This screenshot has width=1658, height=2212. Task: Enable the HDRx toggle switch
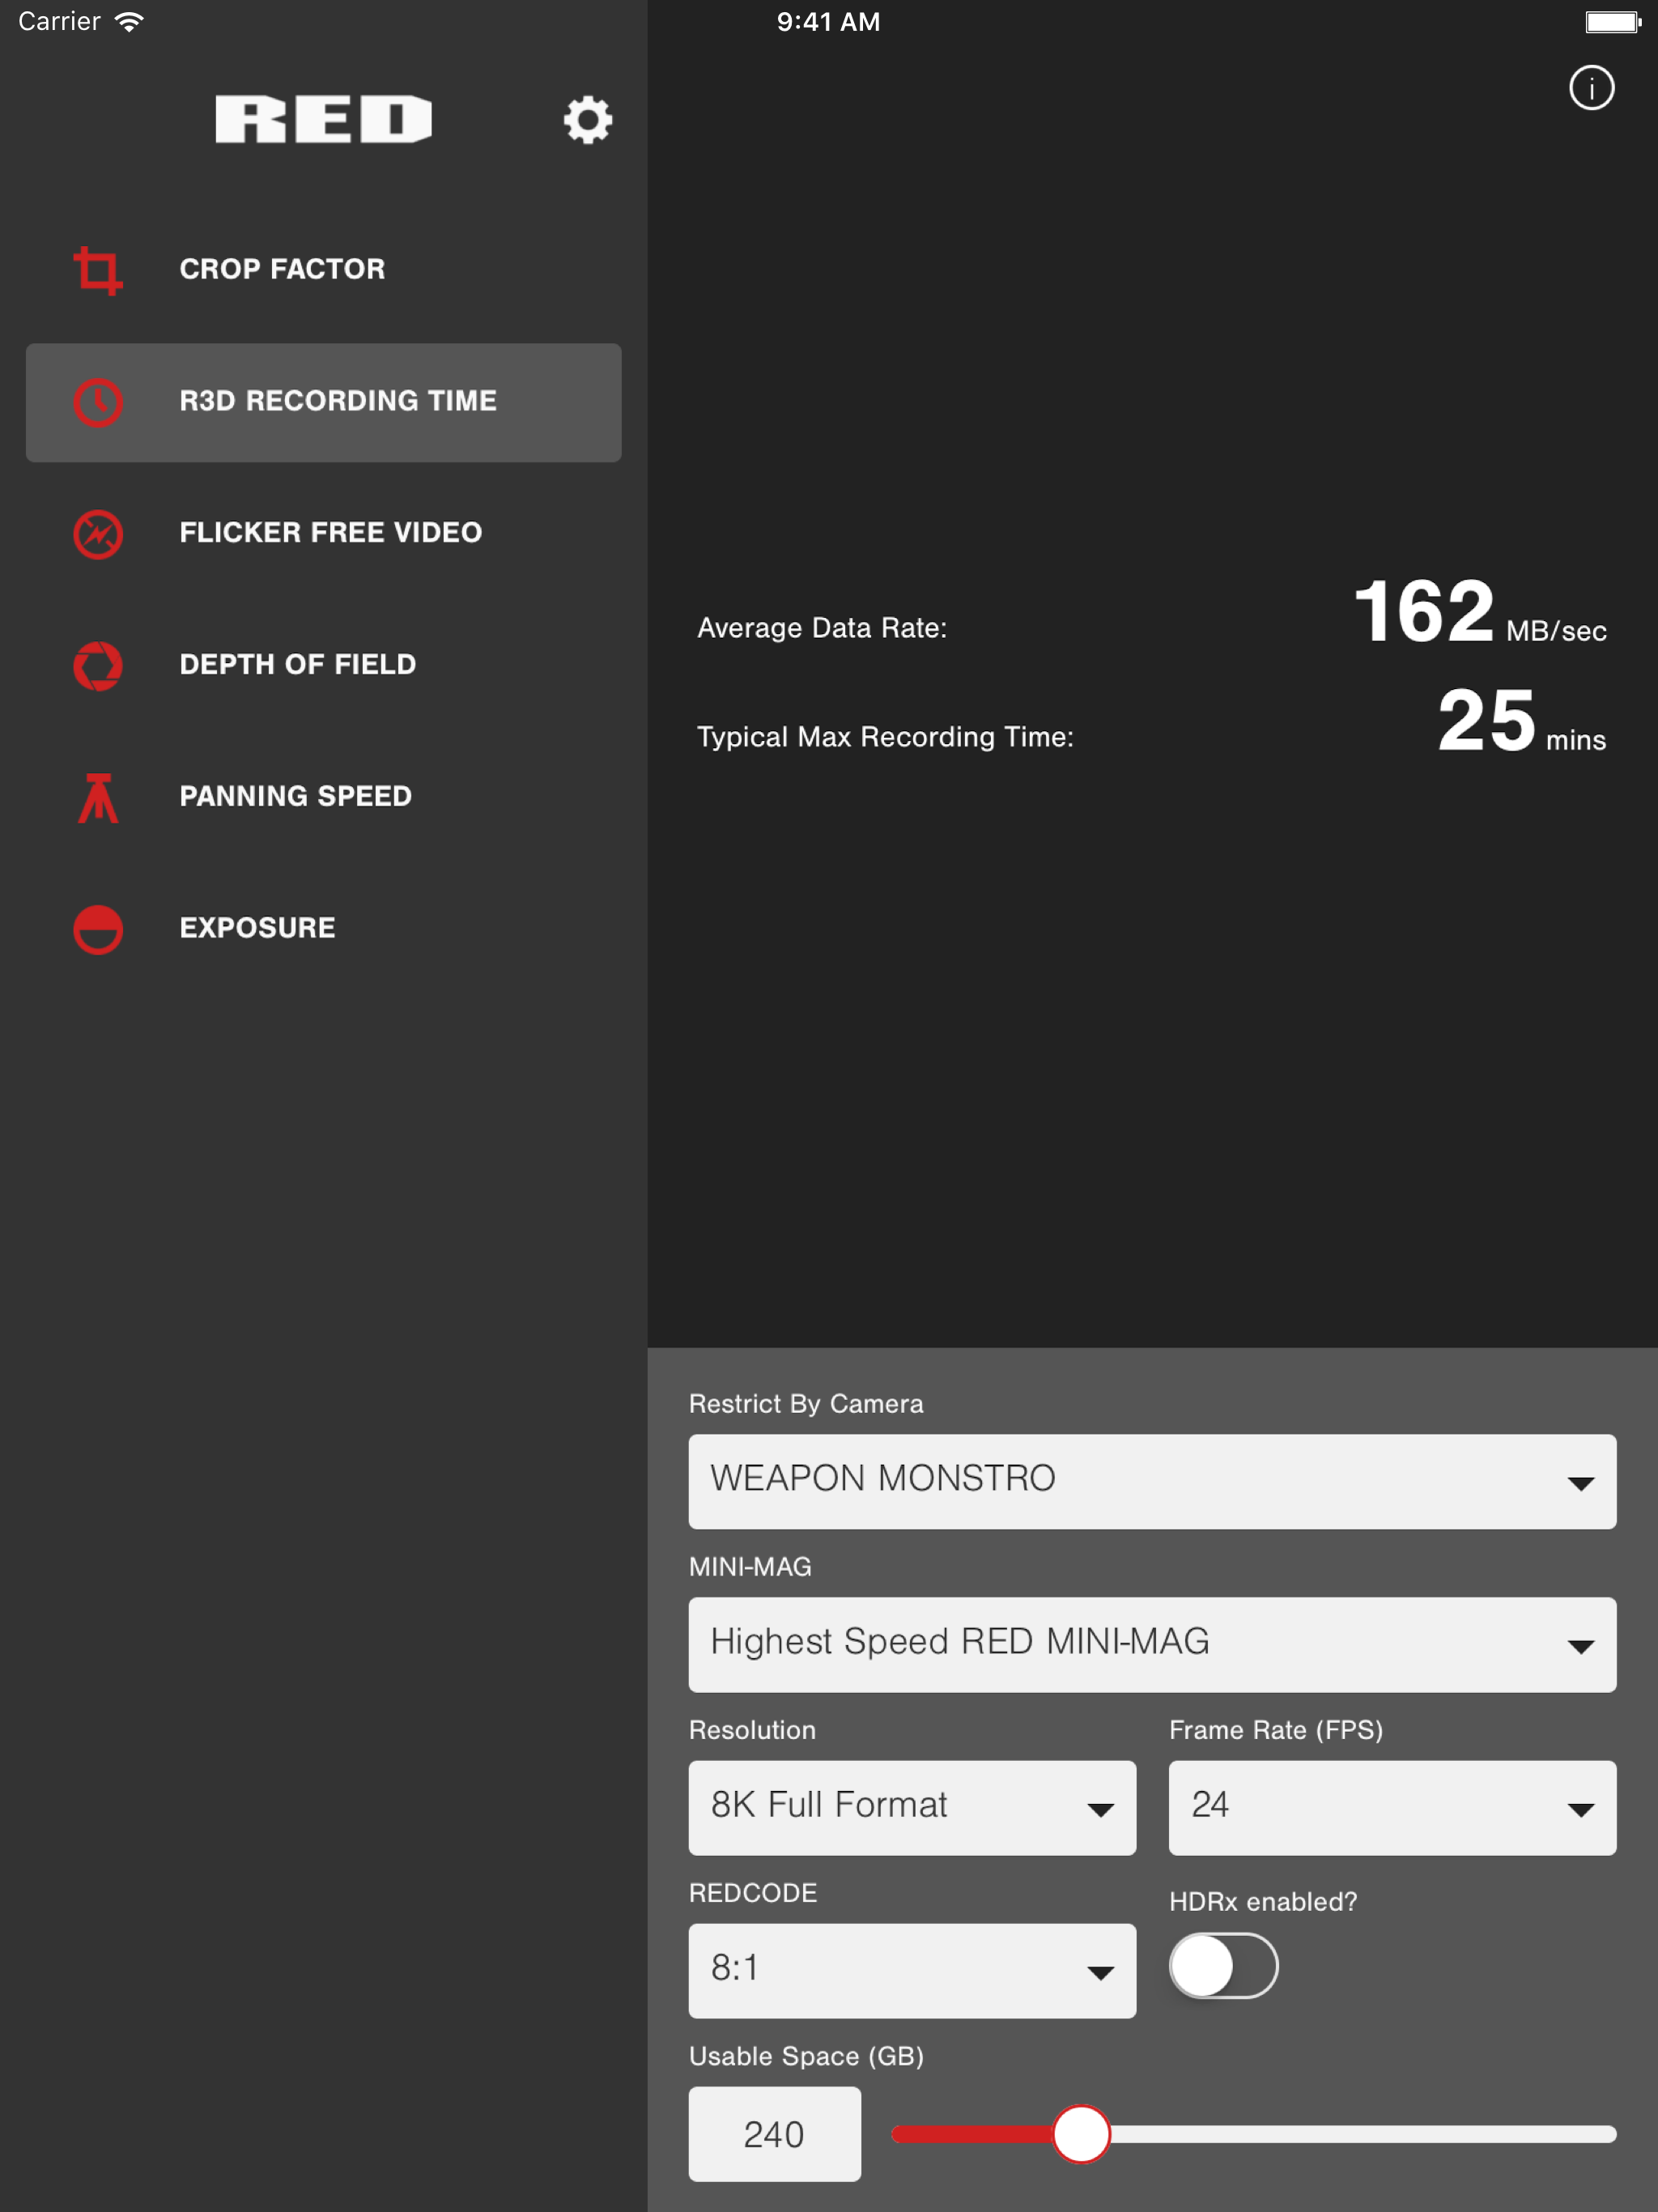click(x=1222, y=1965)
